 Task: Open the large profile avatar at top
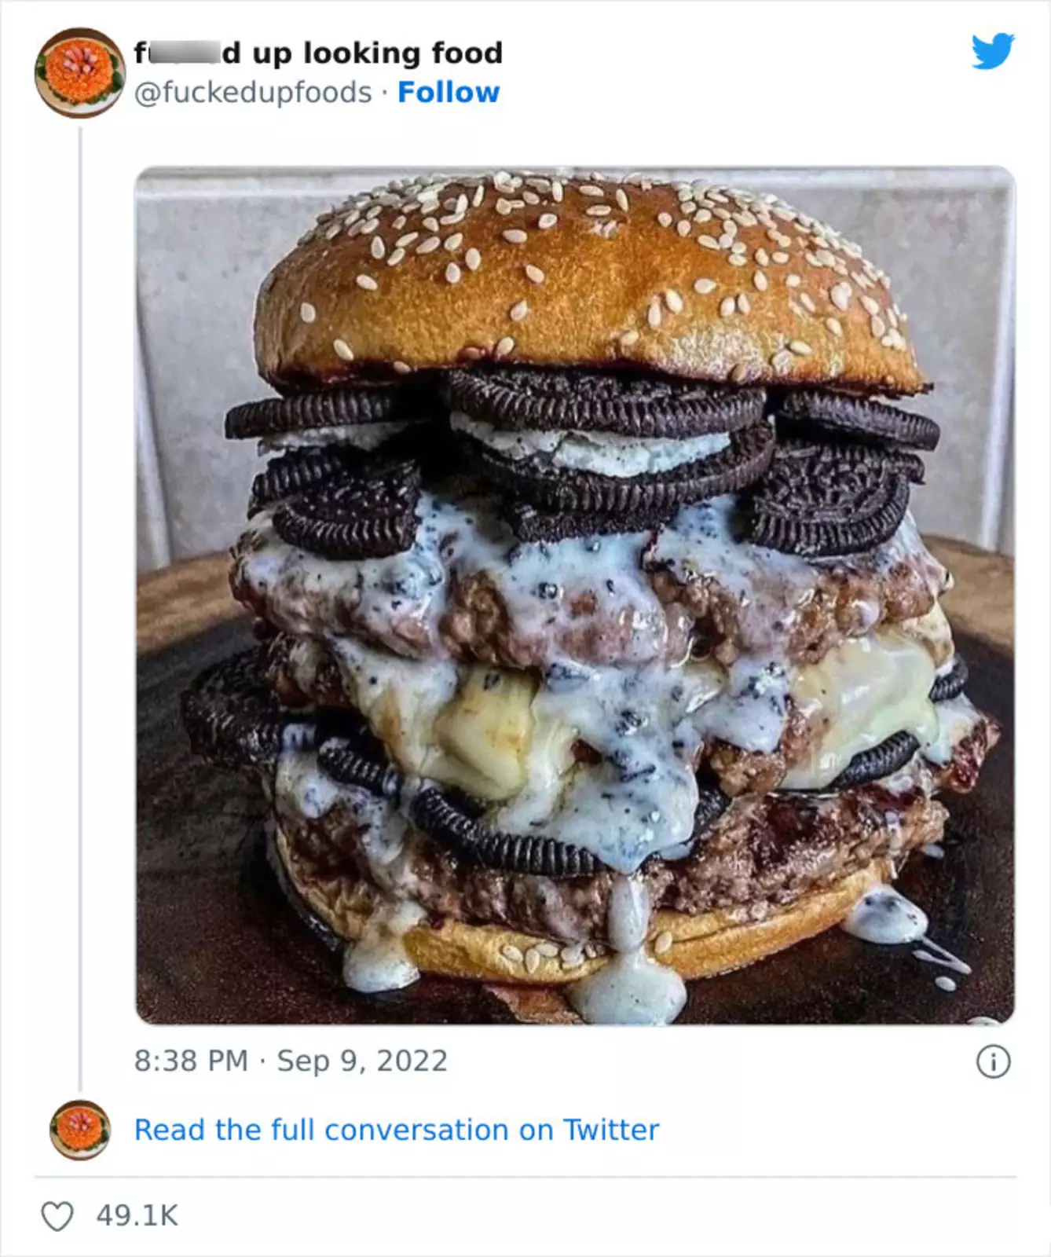click(79, 73)
